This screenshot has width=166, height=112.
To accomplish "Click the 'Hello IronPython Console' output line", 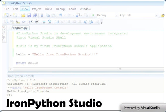I will [28, 91].
